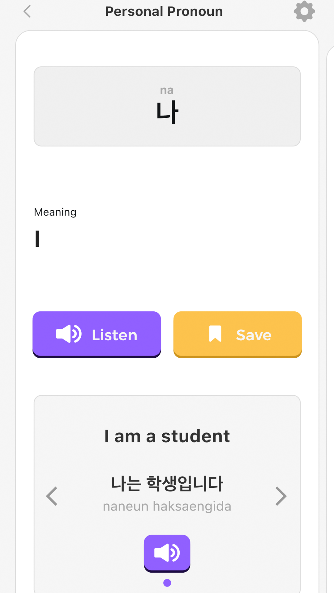Tap the Korean word 나

tap(167, 112)
